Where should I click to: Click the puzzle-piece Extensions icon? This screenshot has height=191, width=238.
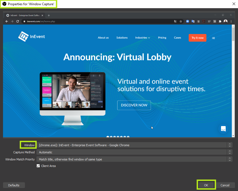pos(220,21)
